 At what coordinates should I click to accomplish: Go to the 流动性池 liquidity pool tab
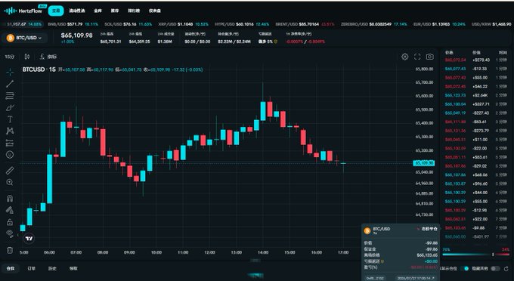tap(76, 11)
